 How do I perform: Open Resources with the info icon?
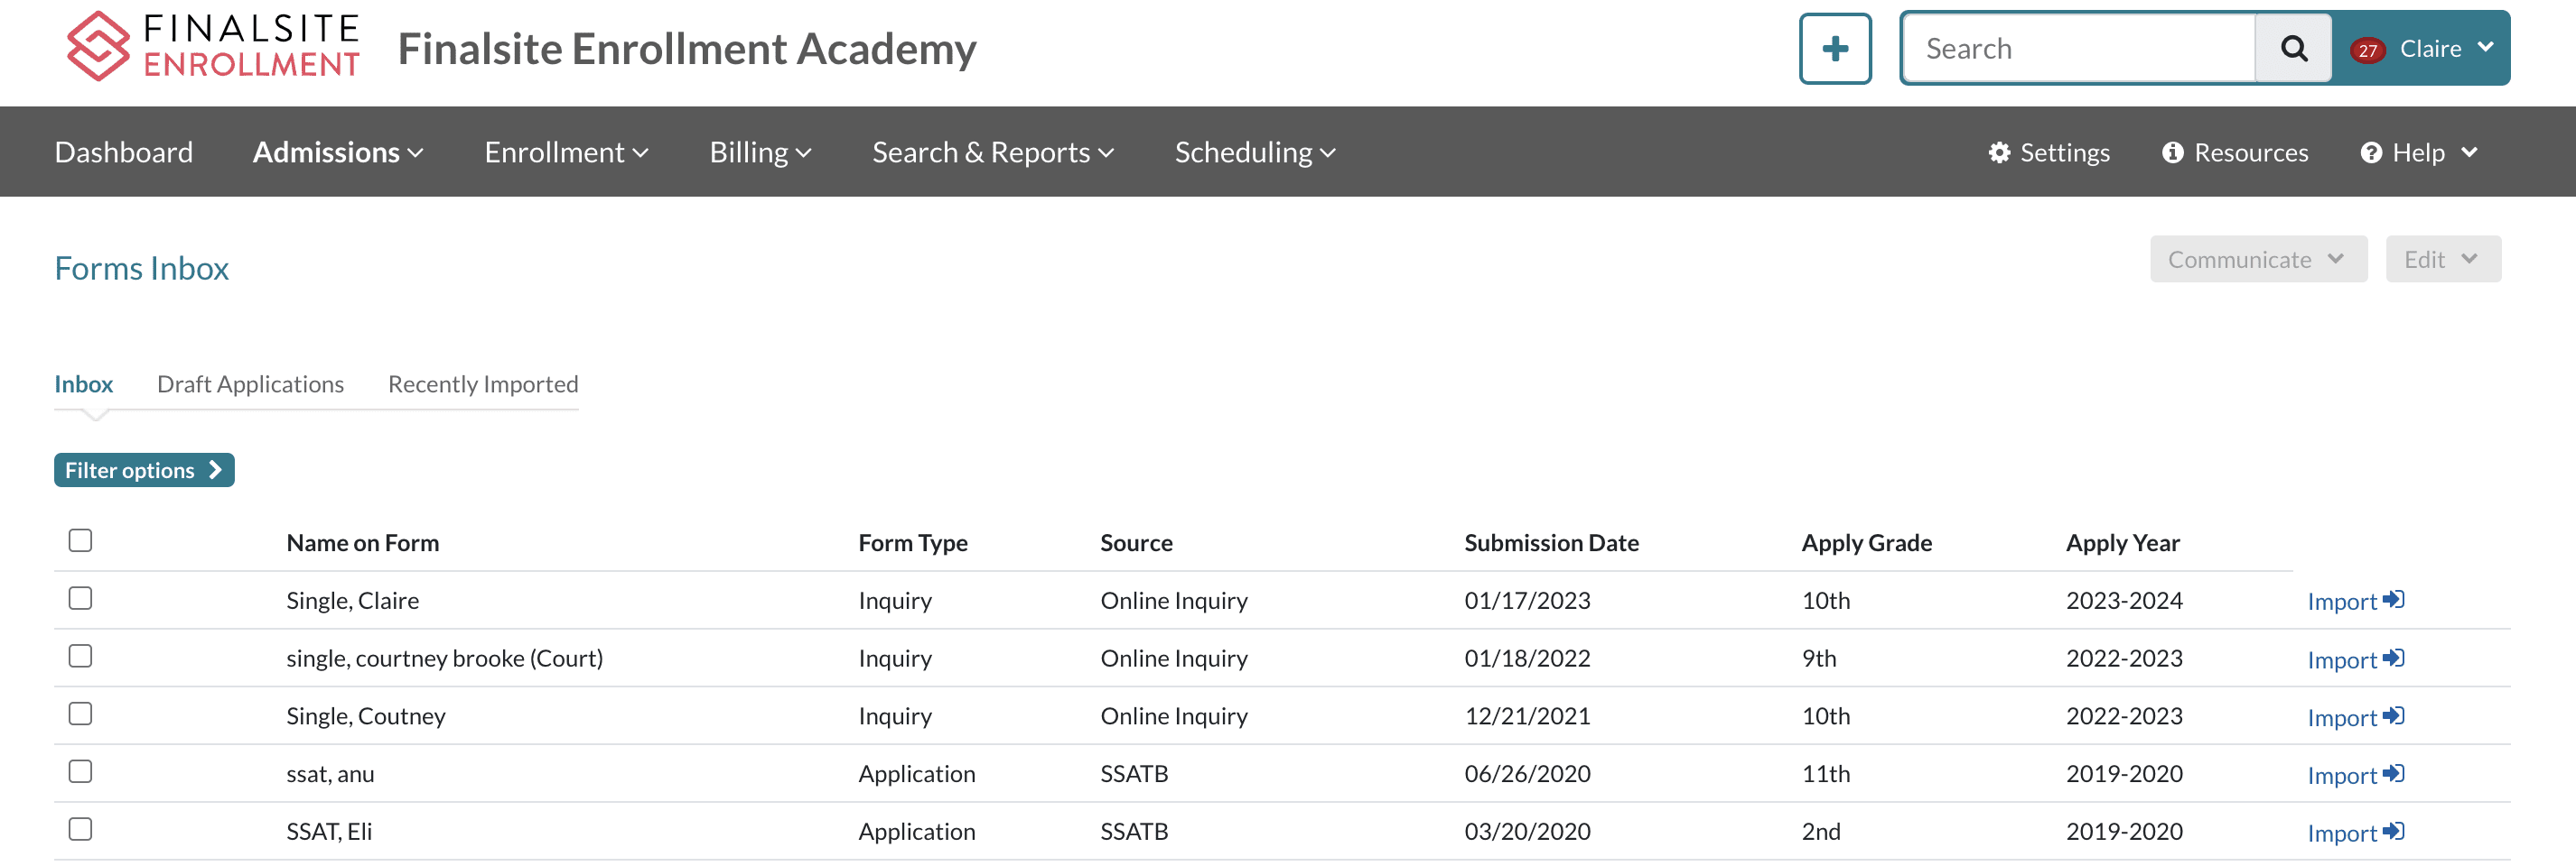2235,152
